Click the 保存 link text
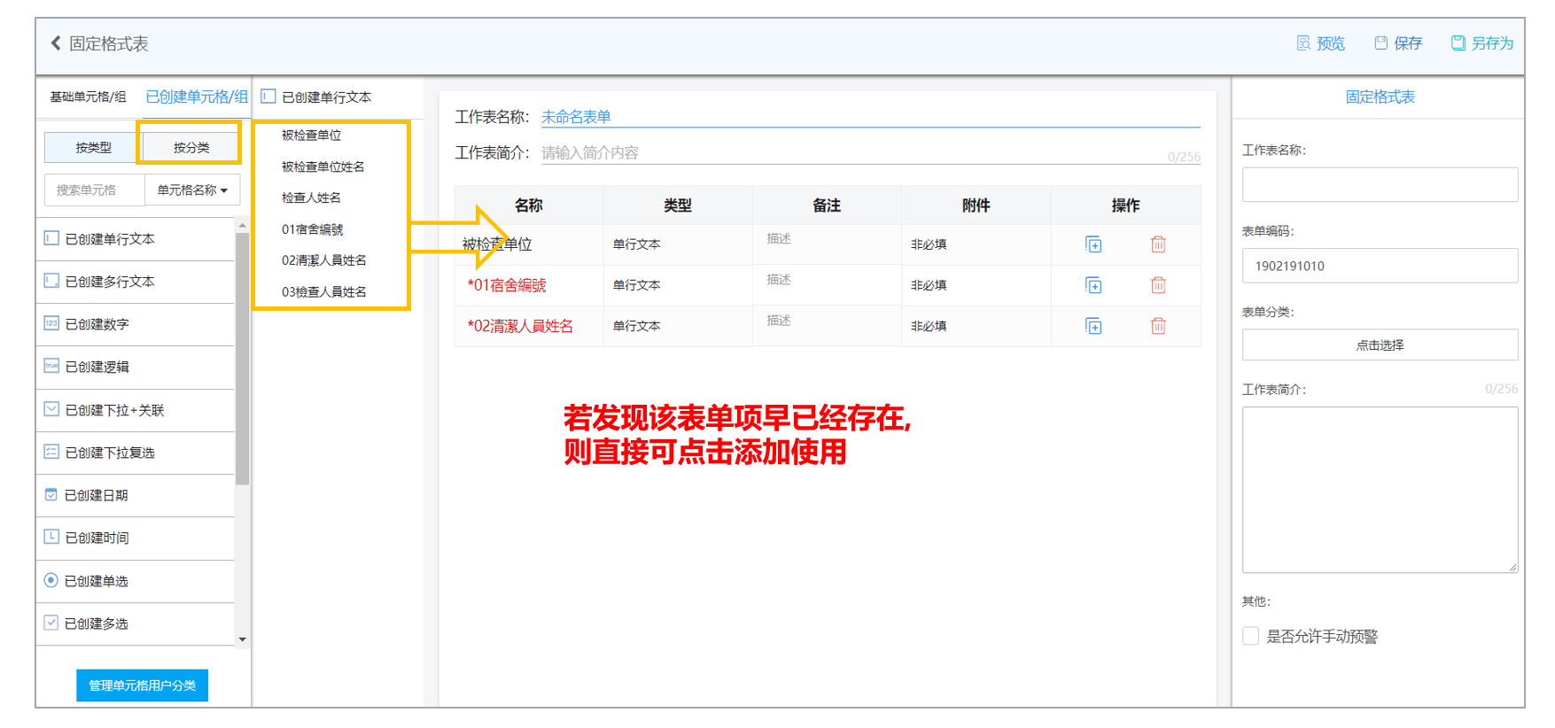This screenshot has height=728, width=1555. pos(1408,43)
